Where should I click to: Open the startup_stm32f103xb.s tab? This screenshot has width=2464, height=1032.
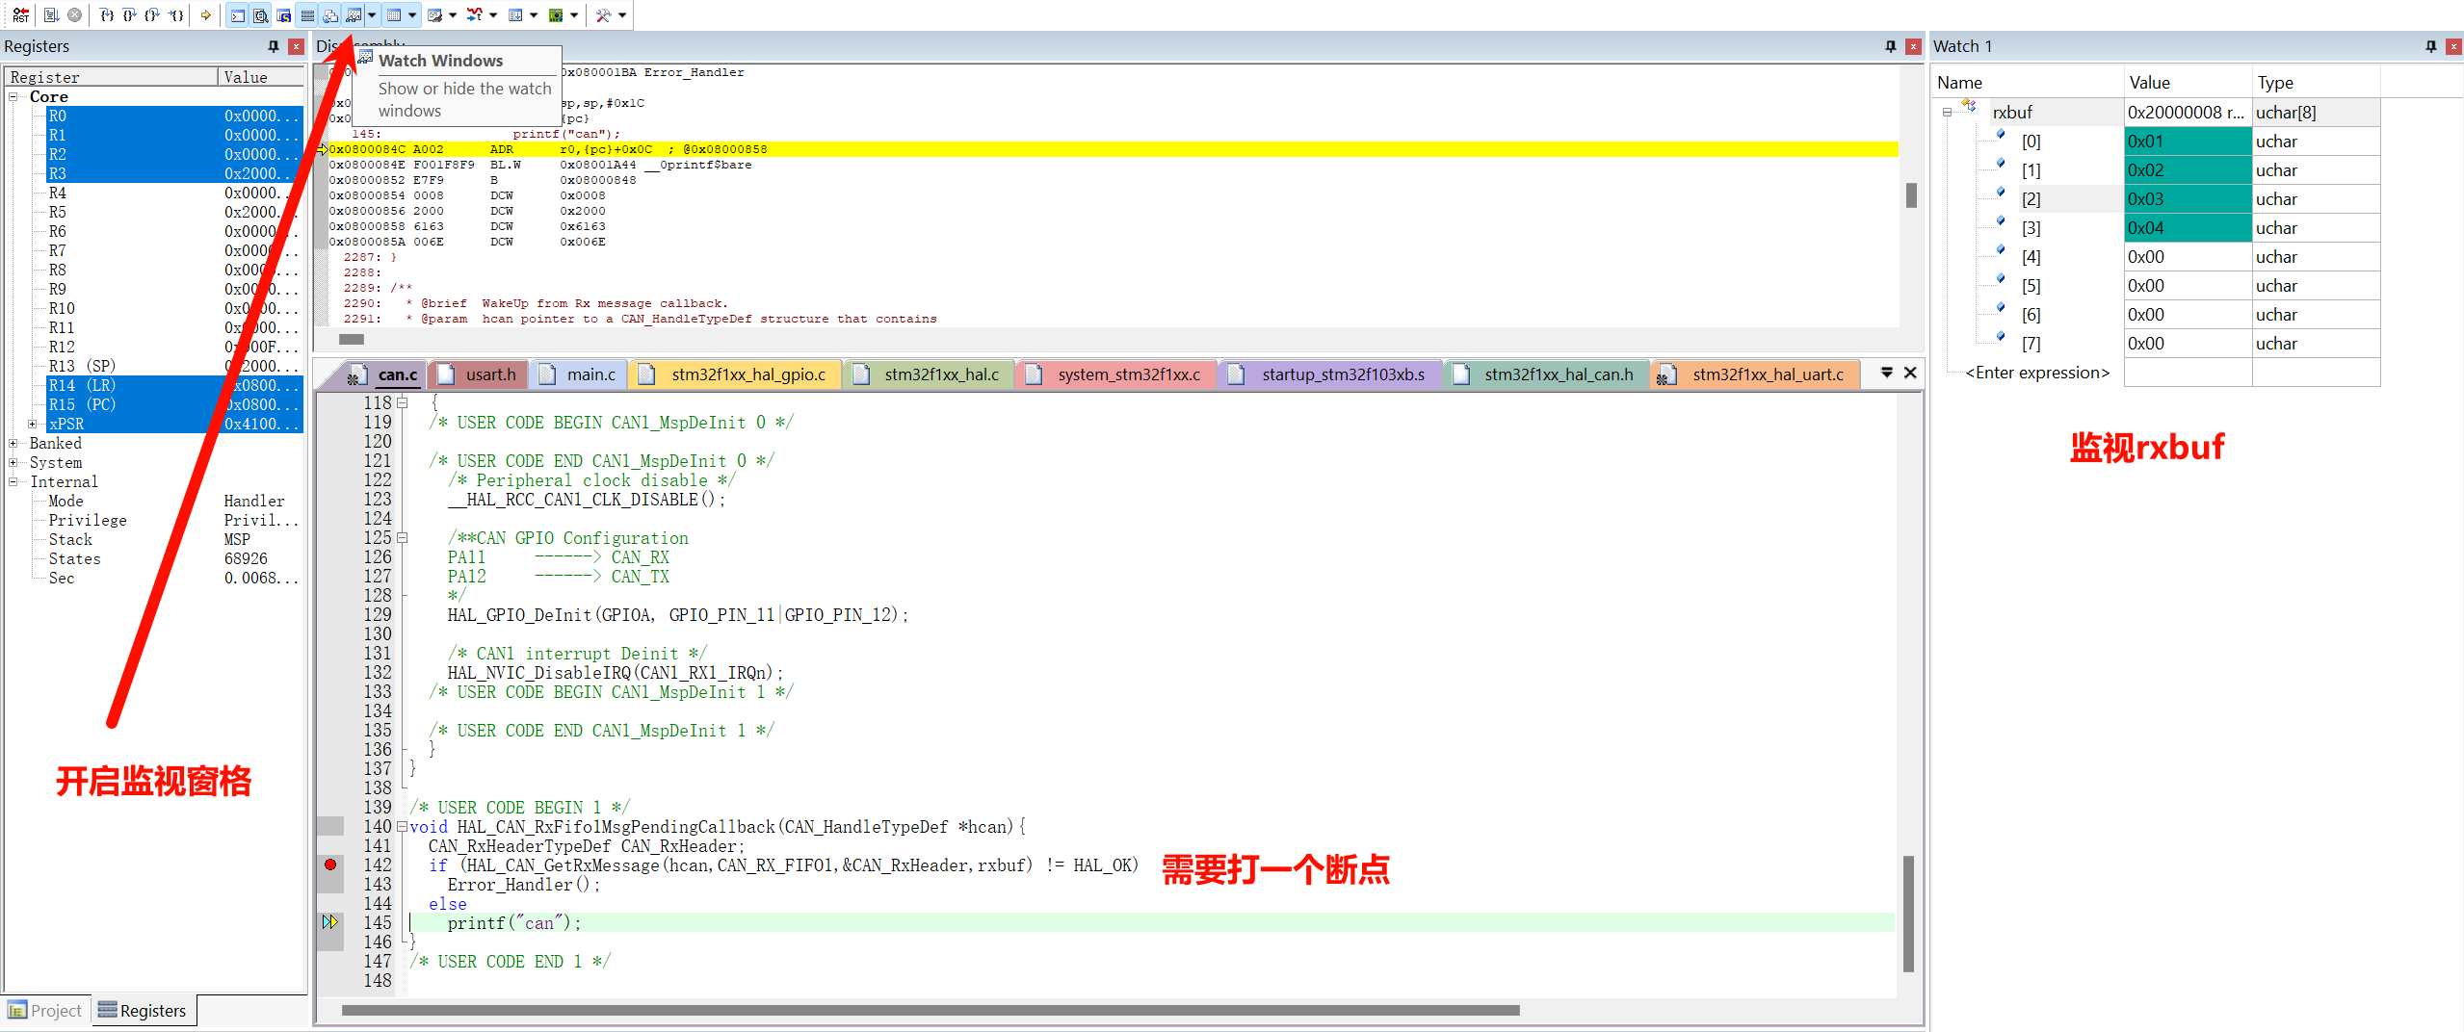1330,374
